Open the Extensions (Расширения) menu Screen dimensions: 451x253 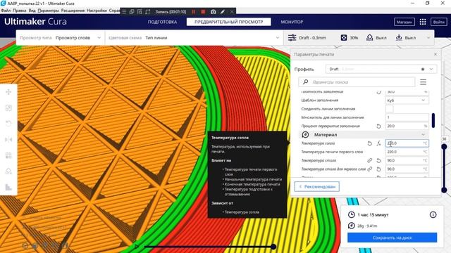73,11
